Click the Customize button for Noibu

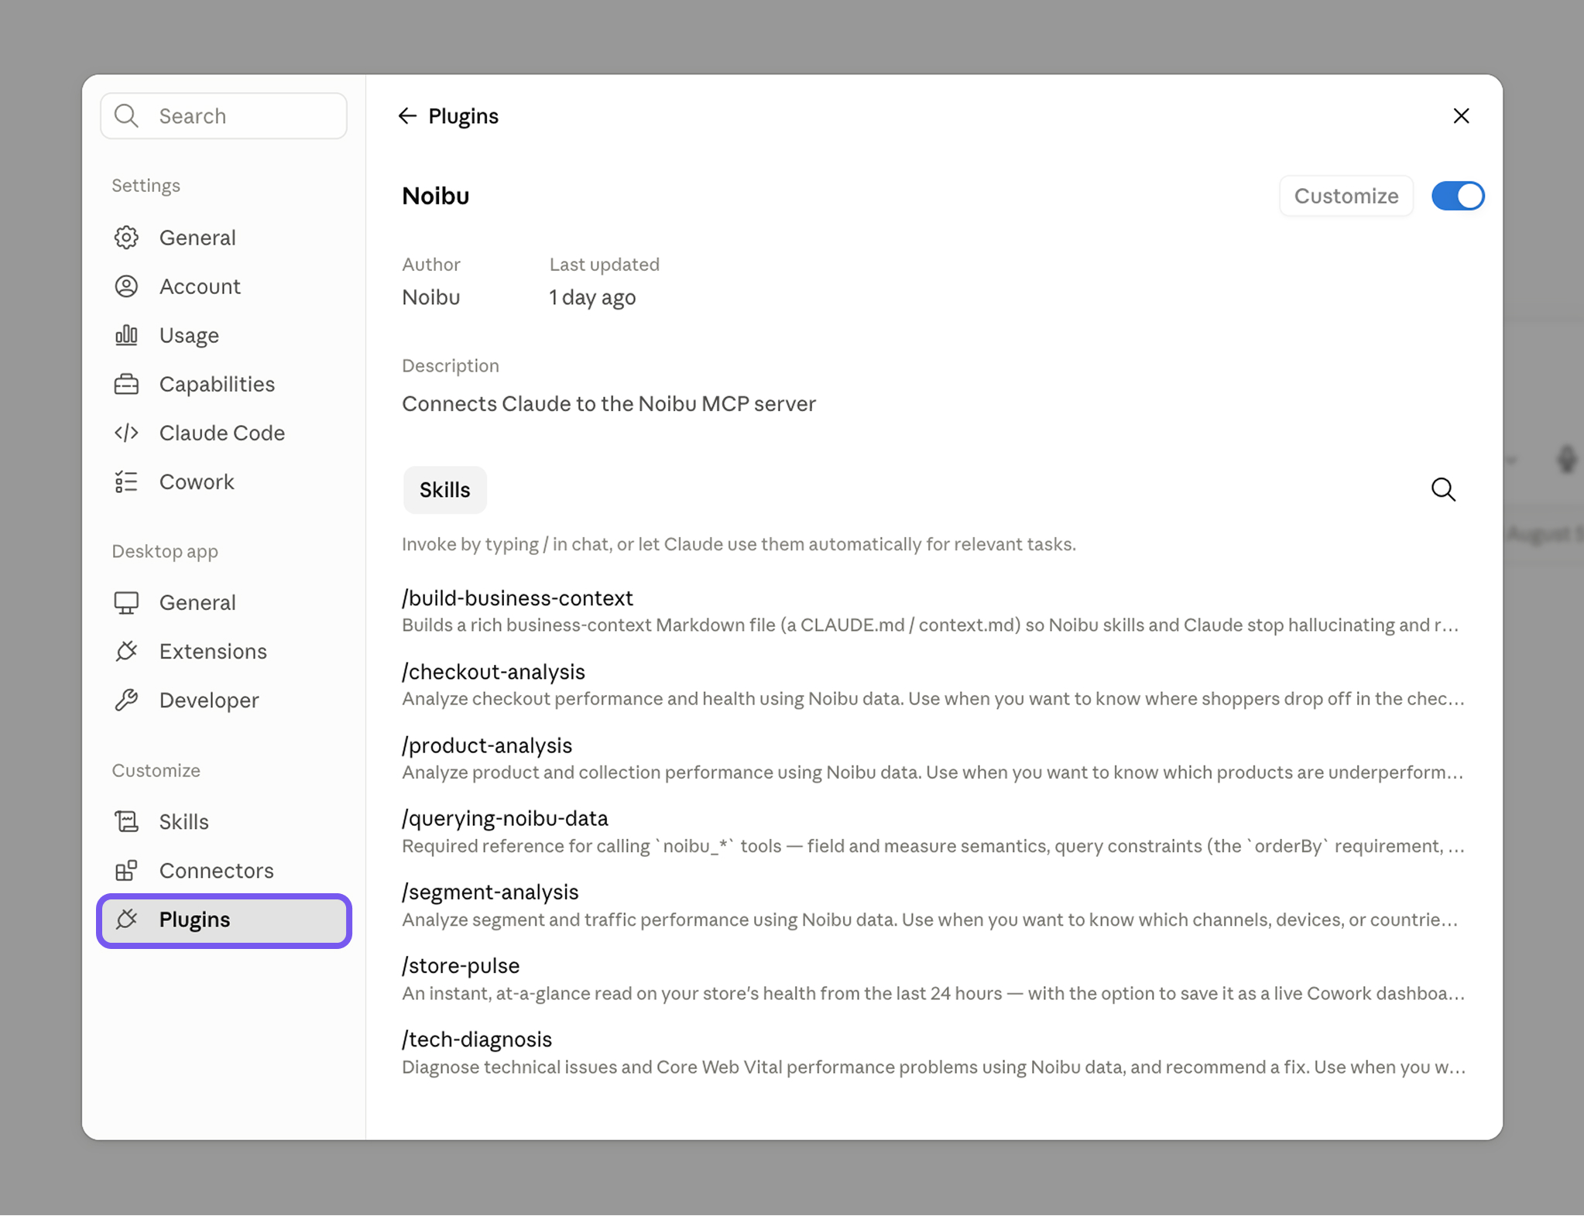click(x=1346, y=196)
